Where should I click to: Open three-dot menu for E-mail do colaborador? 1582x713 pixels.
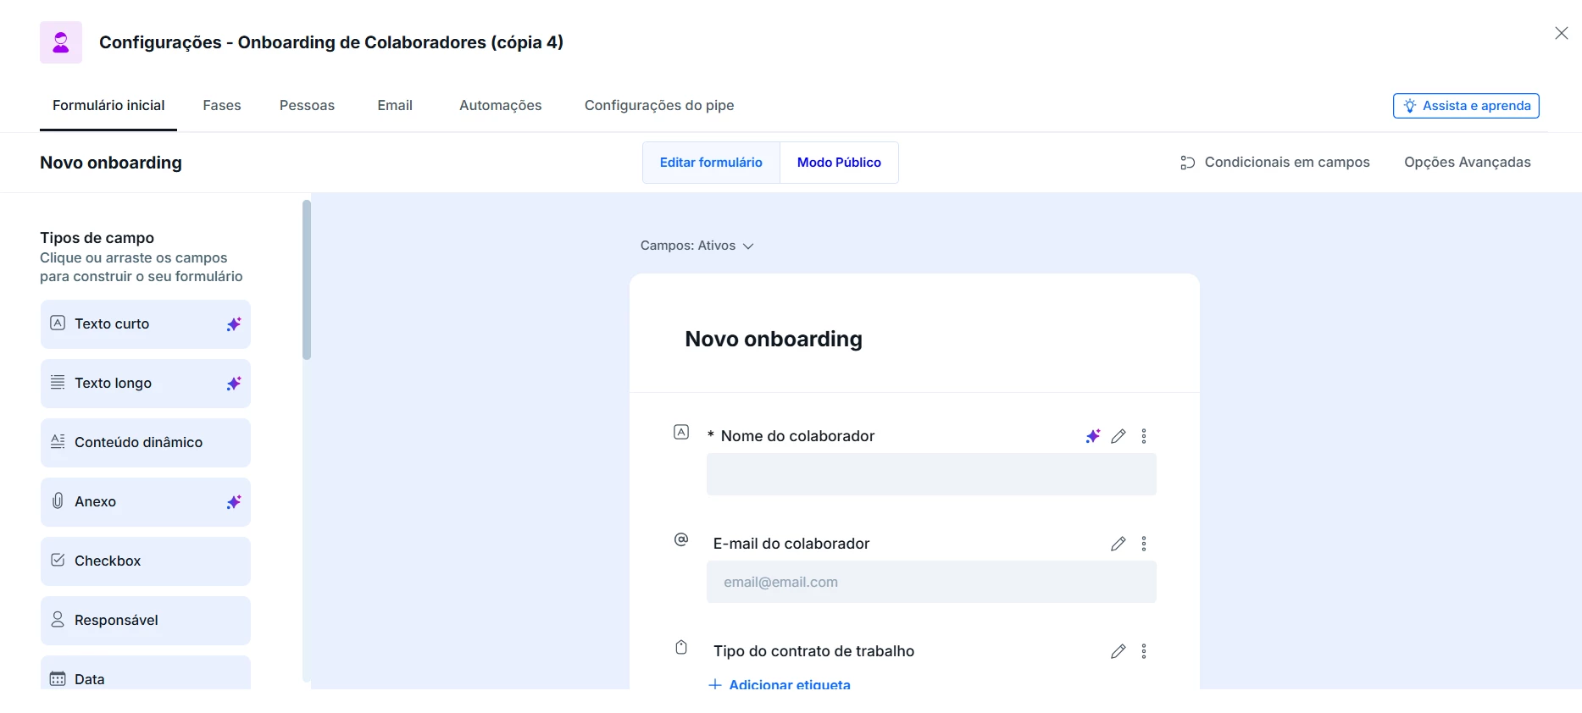coord(1144,544)
